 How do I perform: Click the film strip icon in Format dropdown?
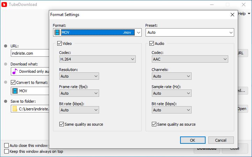click(57, 32)
